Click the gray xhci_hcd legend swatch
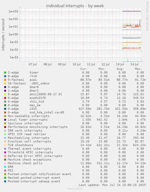This screenshot has width=150, height=192. [5, 102]
